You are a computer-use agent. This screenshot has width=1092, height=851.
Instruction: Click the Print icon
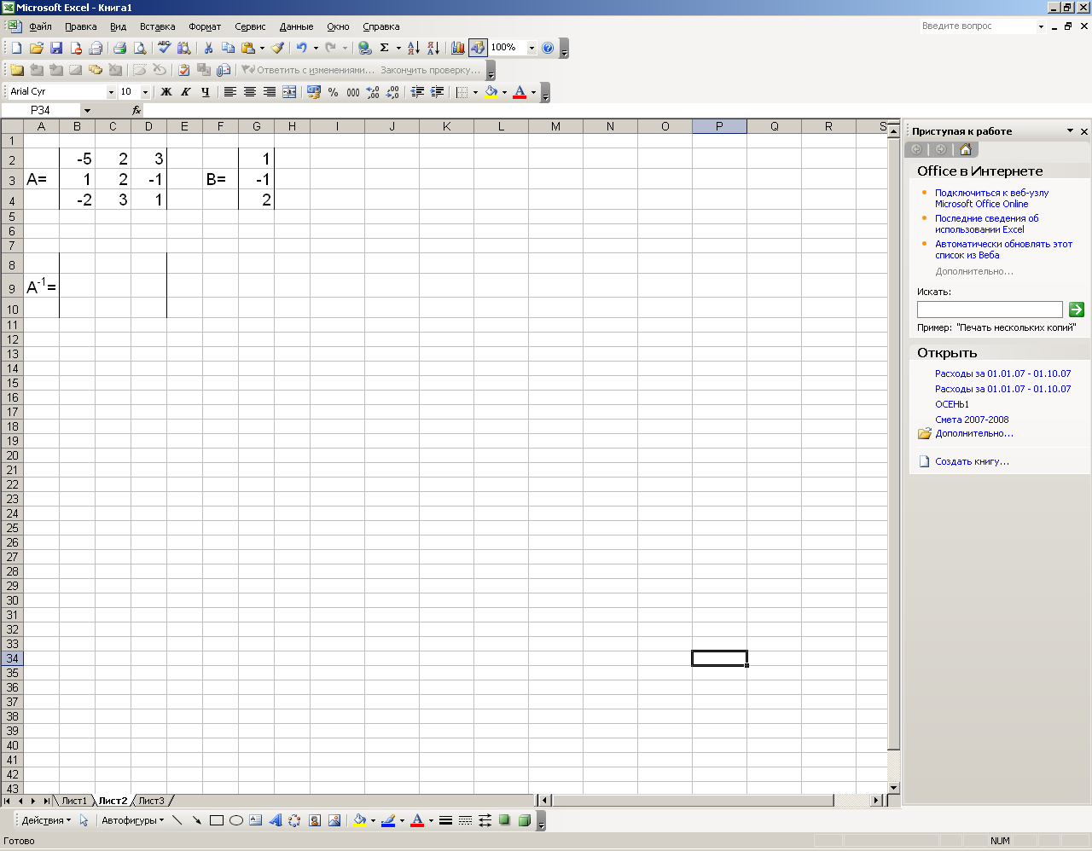119,48
